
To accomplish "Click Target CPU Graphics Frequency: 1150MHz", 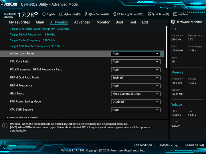I will [37, 46].
